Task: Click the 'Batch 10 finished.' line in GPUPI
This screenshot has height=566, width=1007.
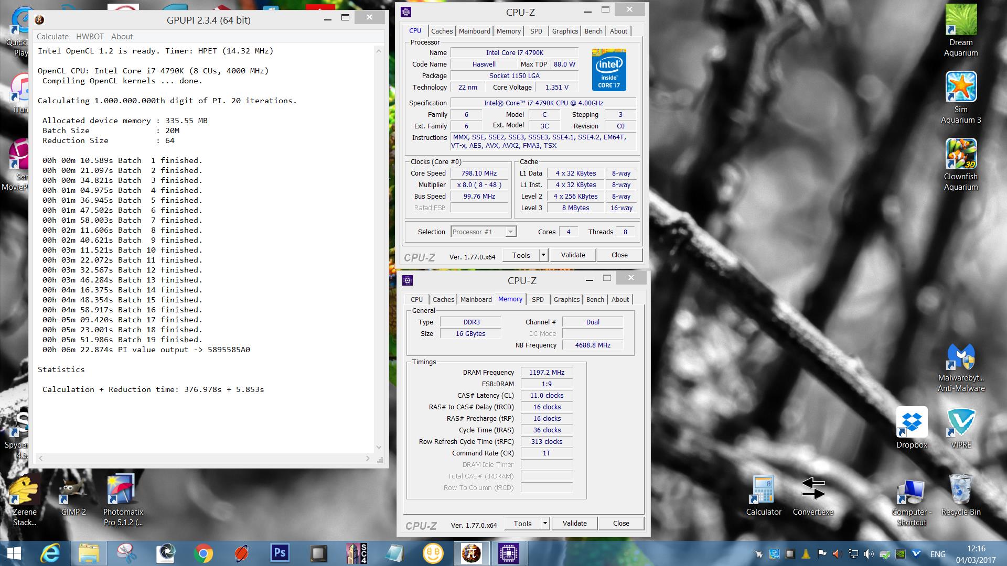Action: (x=122, y=250)
